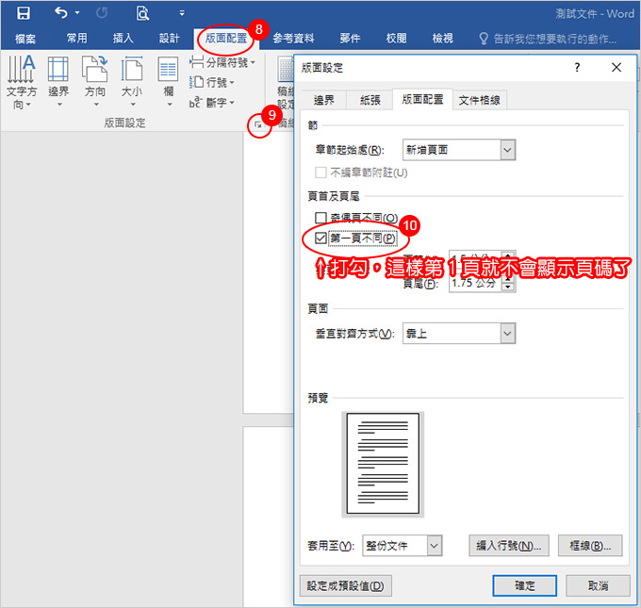641x608 pixels.
Task: Switch to the 紙張 dialog tab
Action: (x=370, y=100)
